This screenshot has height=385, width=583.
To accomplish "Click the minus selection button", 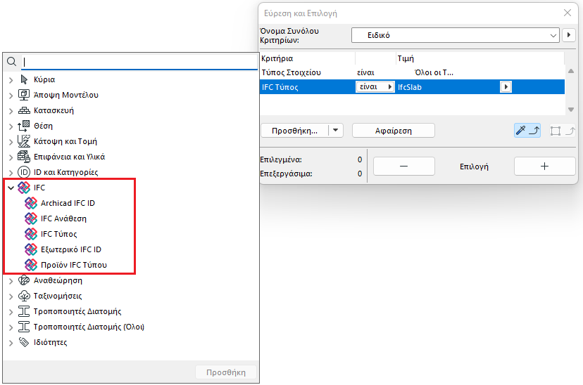I will click(403, 167).
